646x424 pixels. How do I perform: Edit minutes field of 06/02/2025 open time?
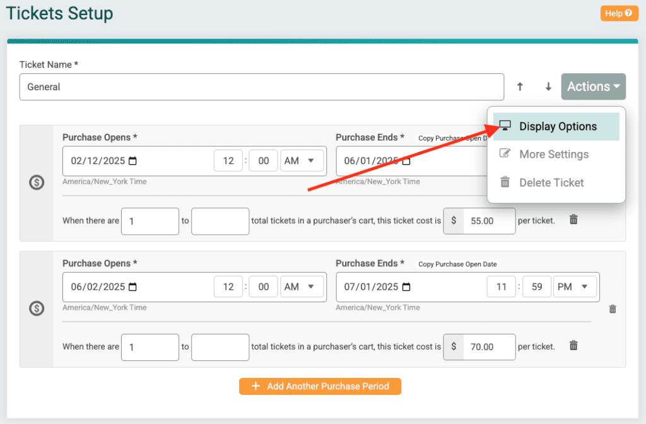coord(263,287)
